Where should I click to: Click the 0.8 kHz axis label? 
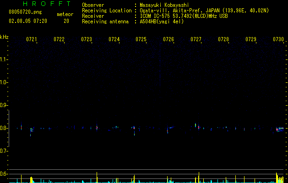(4, 128)
